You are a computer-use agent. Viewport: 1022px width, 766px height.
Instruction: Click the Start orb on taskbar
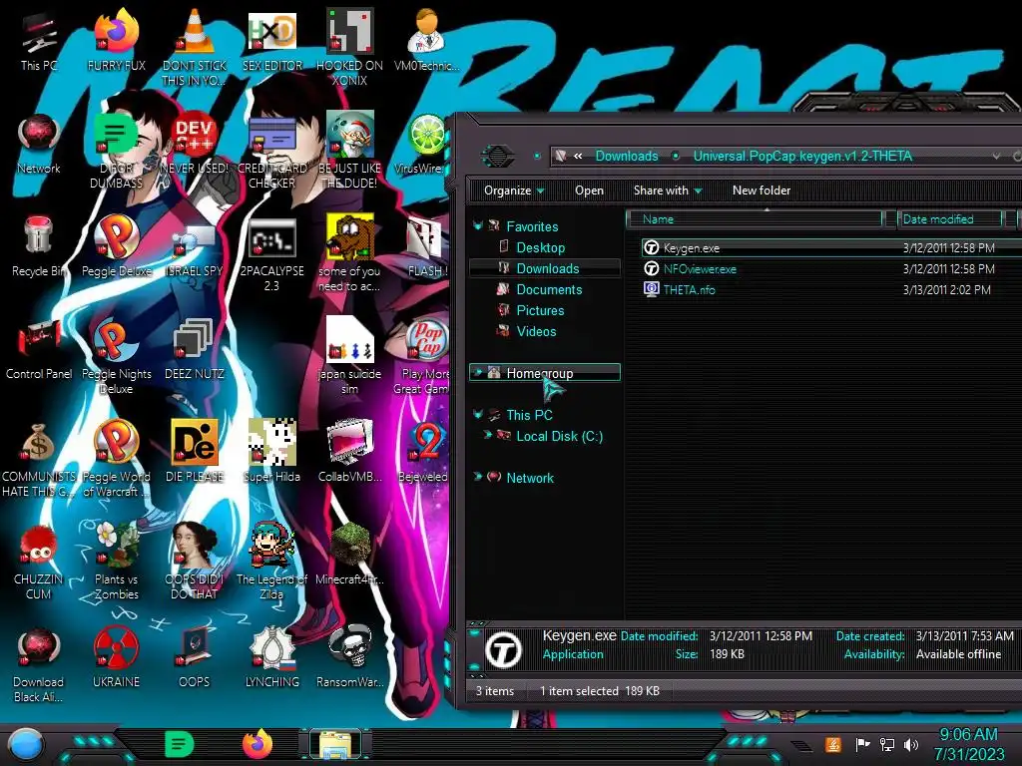[26, 744]
